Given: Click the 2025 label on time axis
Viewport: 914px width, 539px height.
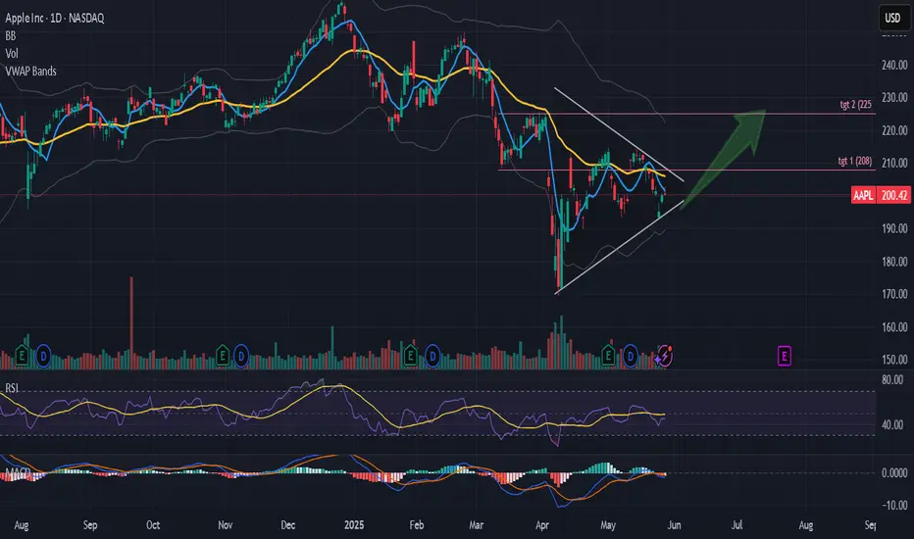Looking at the screenshot, I should pyautogui.click(x=354, y=525).
